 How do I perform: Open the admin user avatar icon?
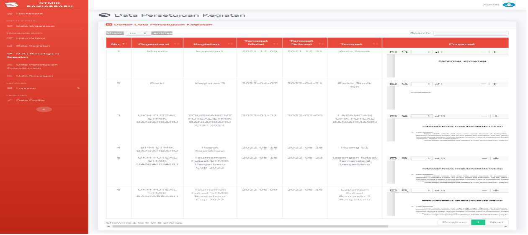509,5
